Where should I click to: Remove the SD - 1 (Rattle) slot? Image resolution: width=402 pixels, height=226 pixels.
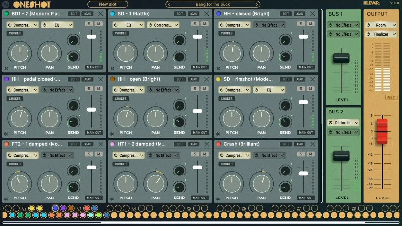click(x=206, y=14)
